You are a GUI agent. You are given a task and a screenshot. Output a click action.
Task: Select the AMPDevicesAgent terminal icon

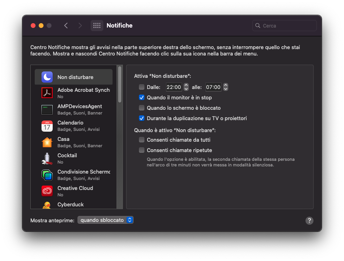(47, 109)
